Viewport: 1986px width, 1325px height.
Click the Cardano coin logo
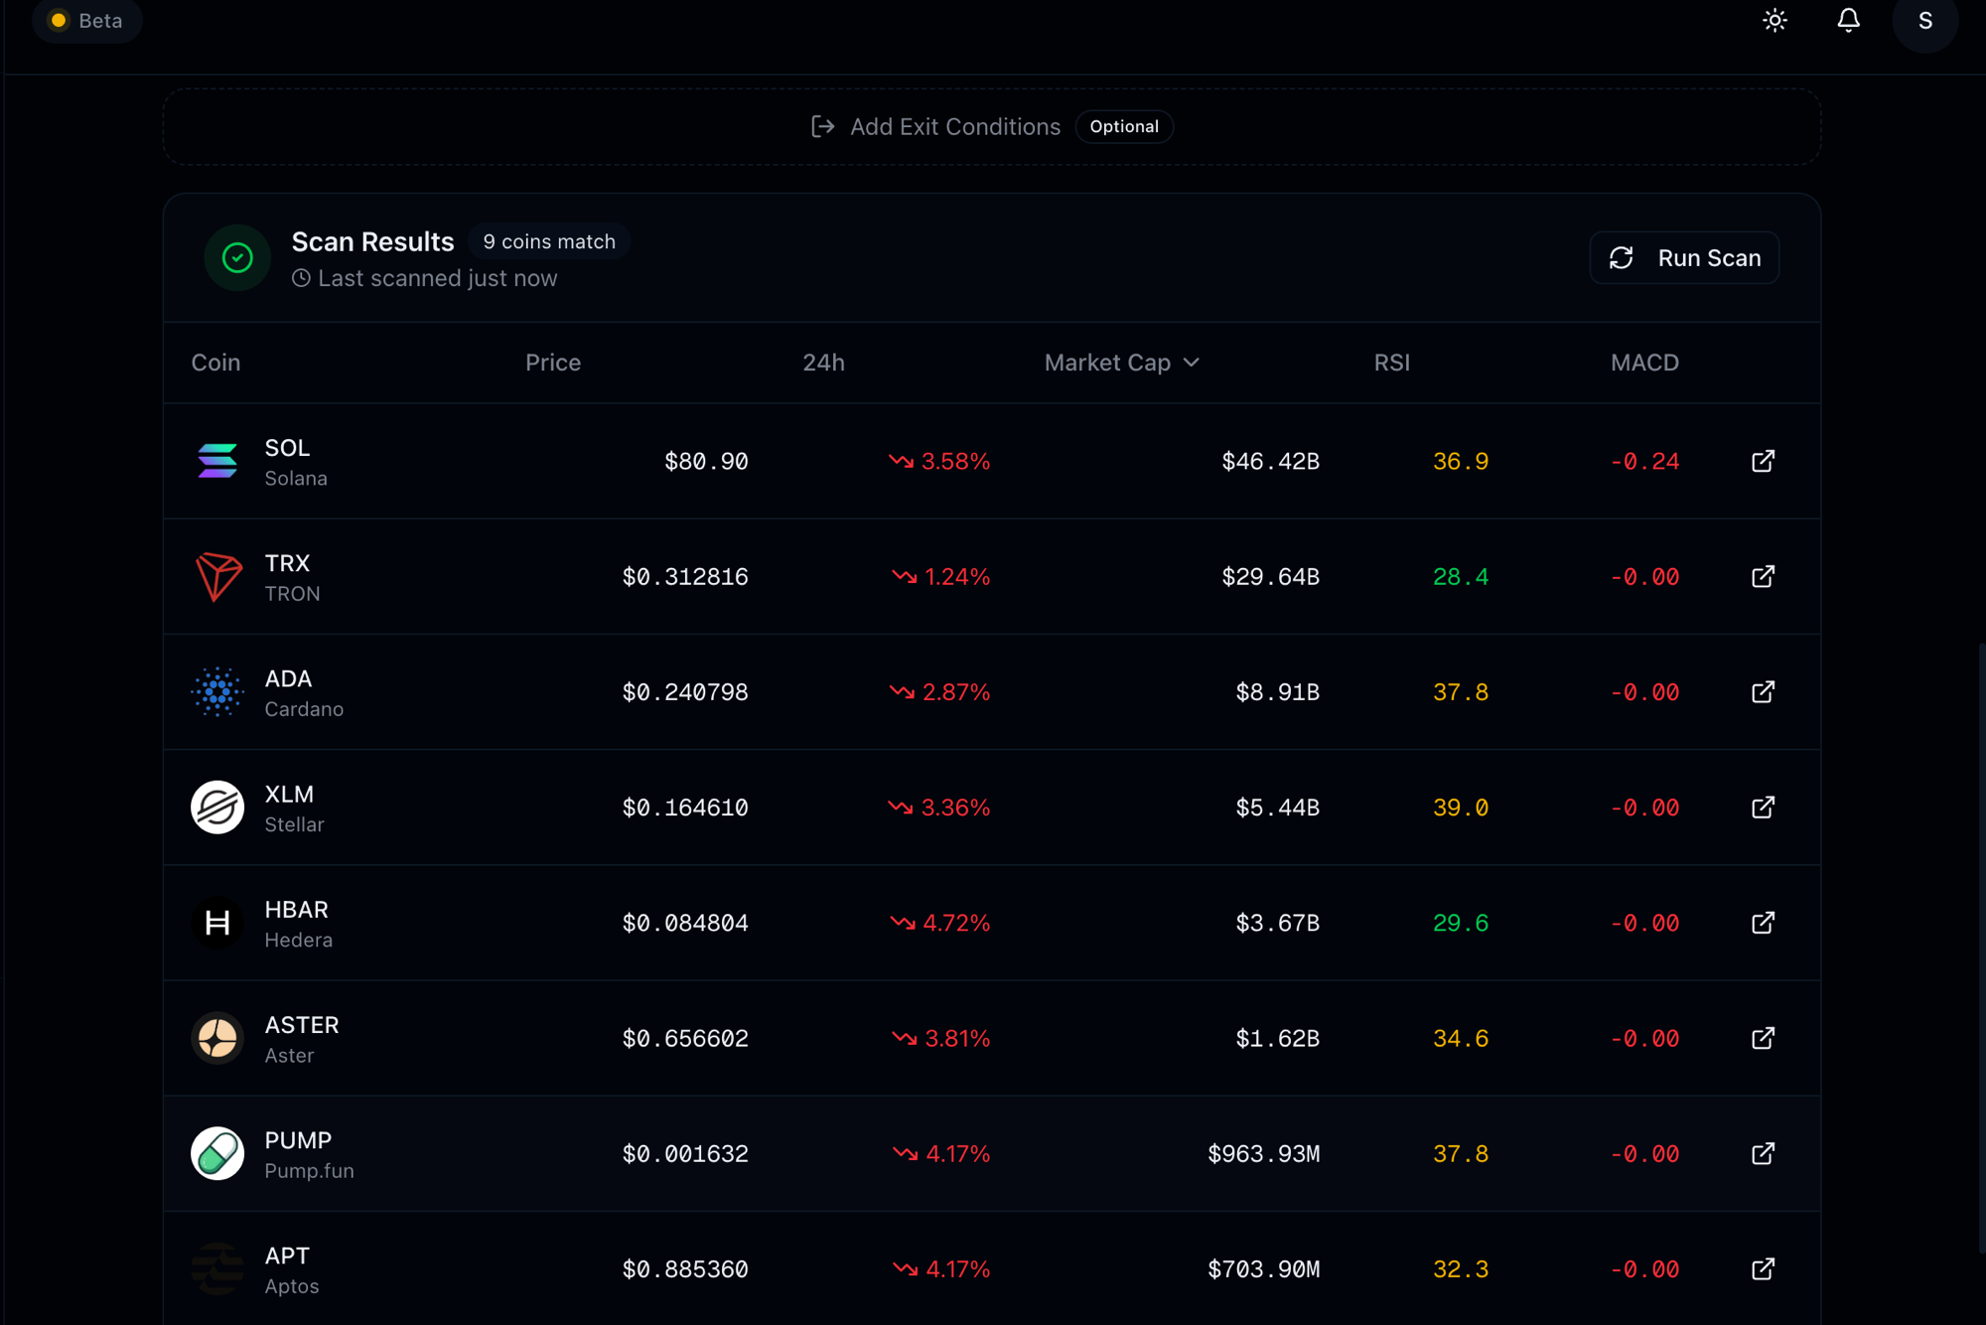pyautogui.click(x=217, y=692)
